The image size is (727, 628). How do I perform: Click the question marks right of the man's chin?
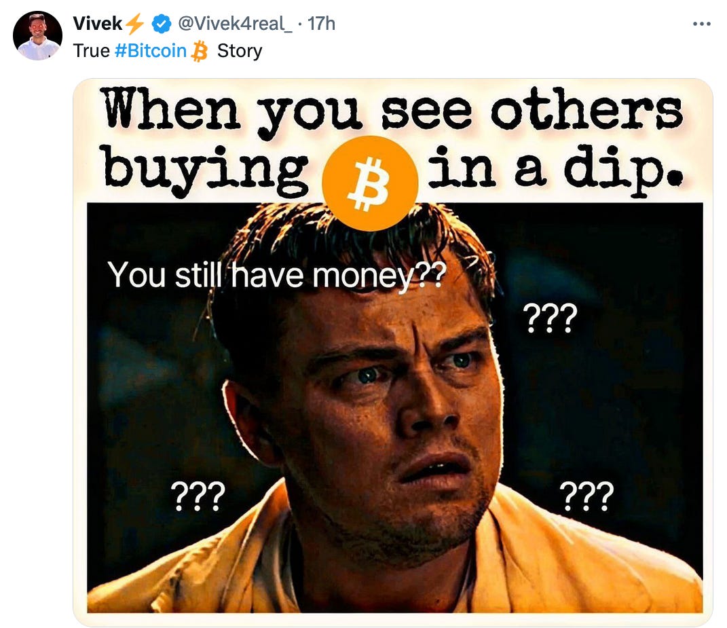(586, 496)
